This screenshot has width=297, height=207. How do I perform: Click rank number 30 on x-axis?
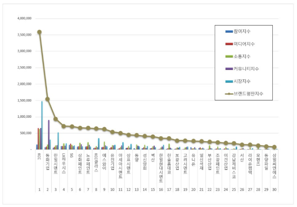point(274,190)
